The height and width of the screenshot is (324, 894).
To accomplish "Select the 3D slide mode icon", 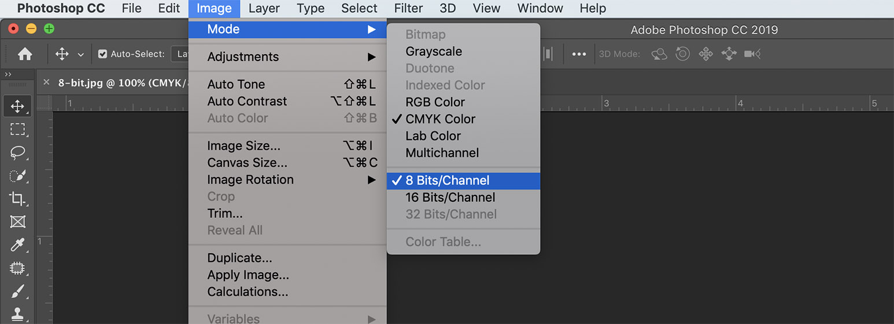I will [729, 54].
